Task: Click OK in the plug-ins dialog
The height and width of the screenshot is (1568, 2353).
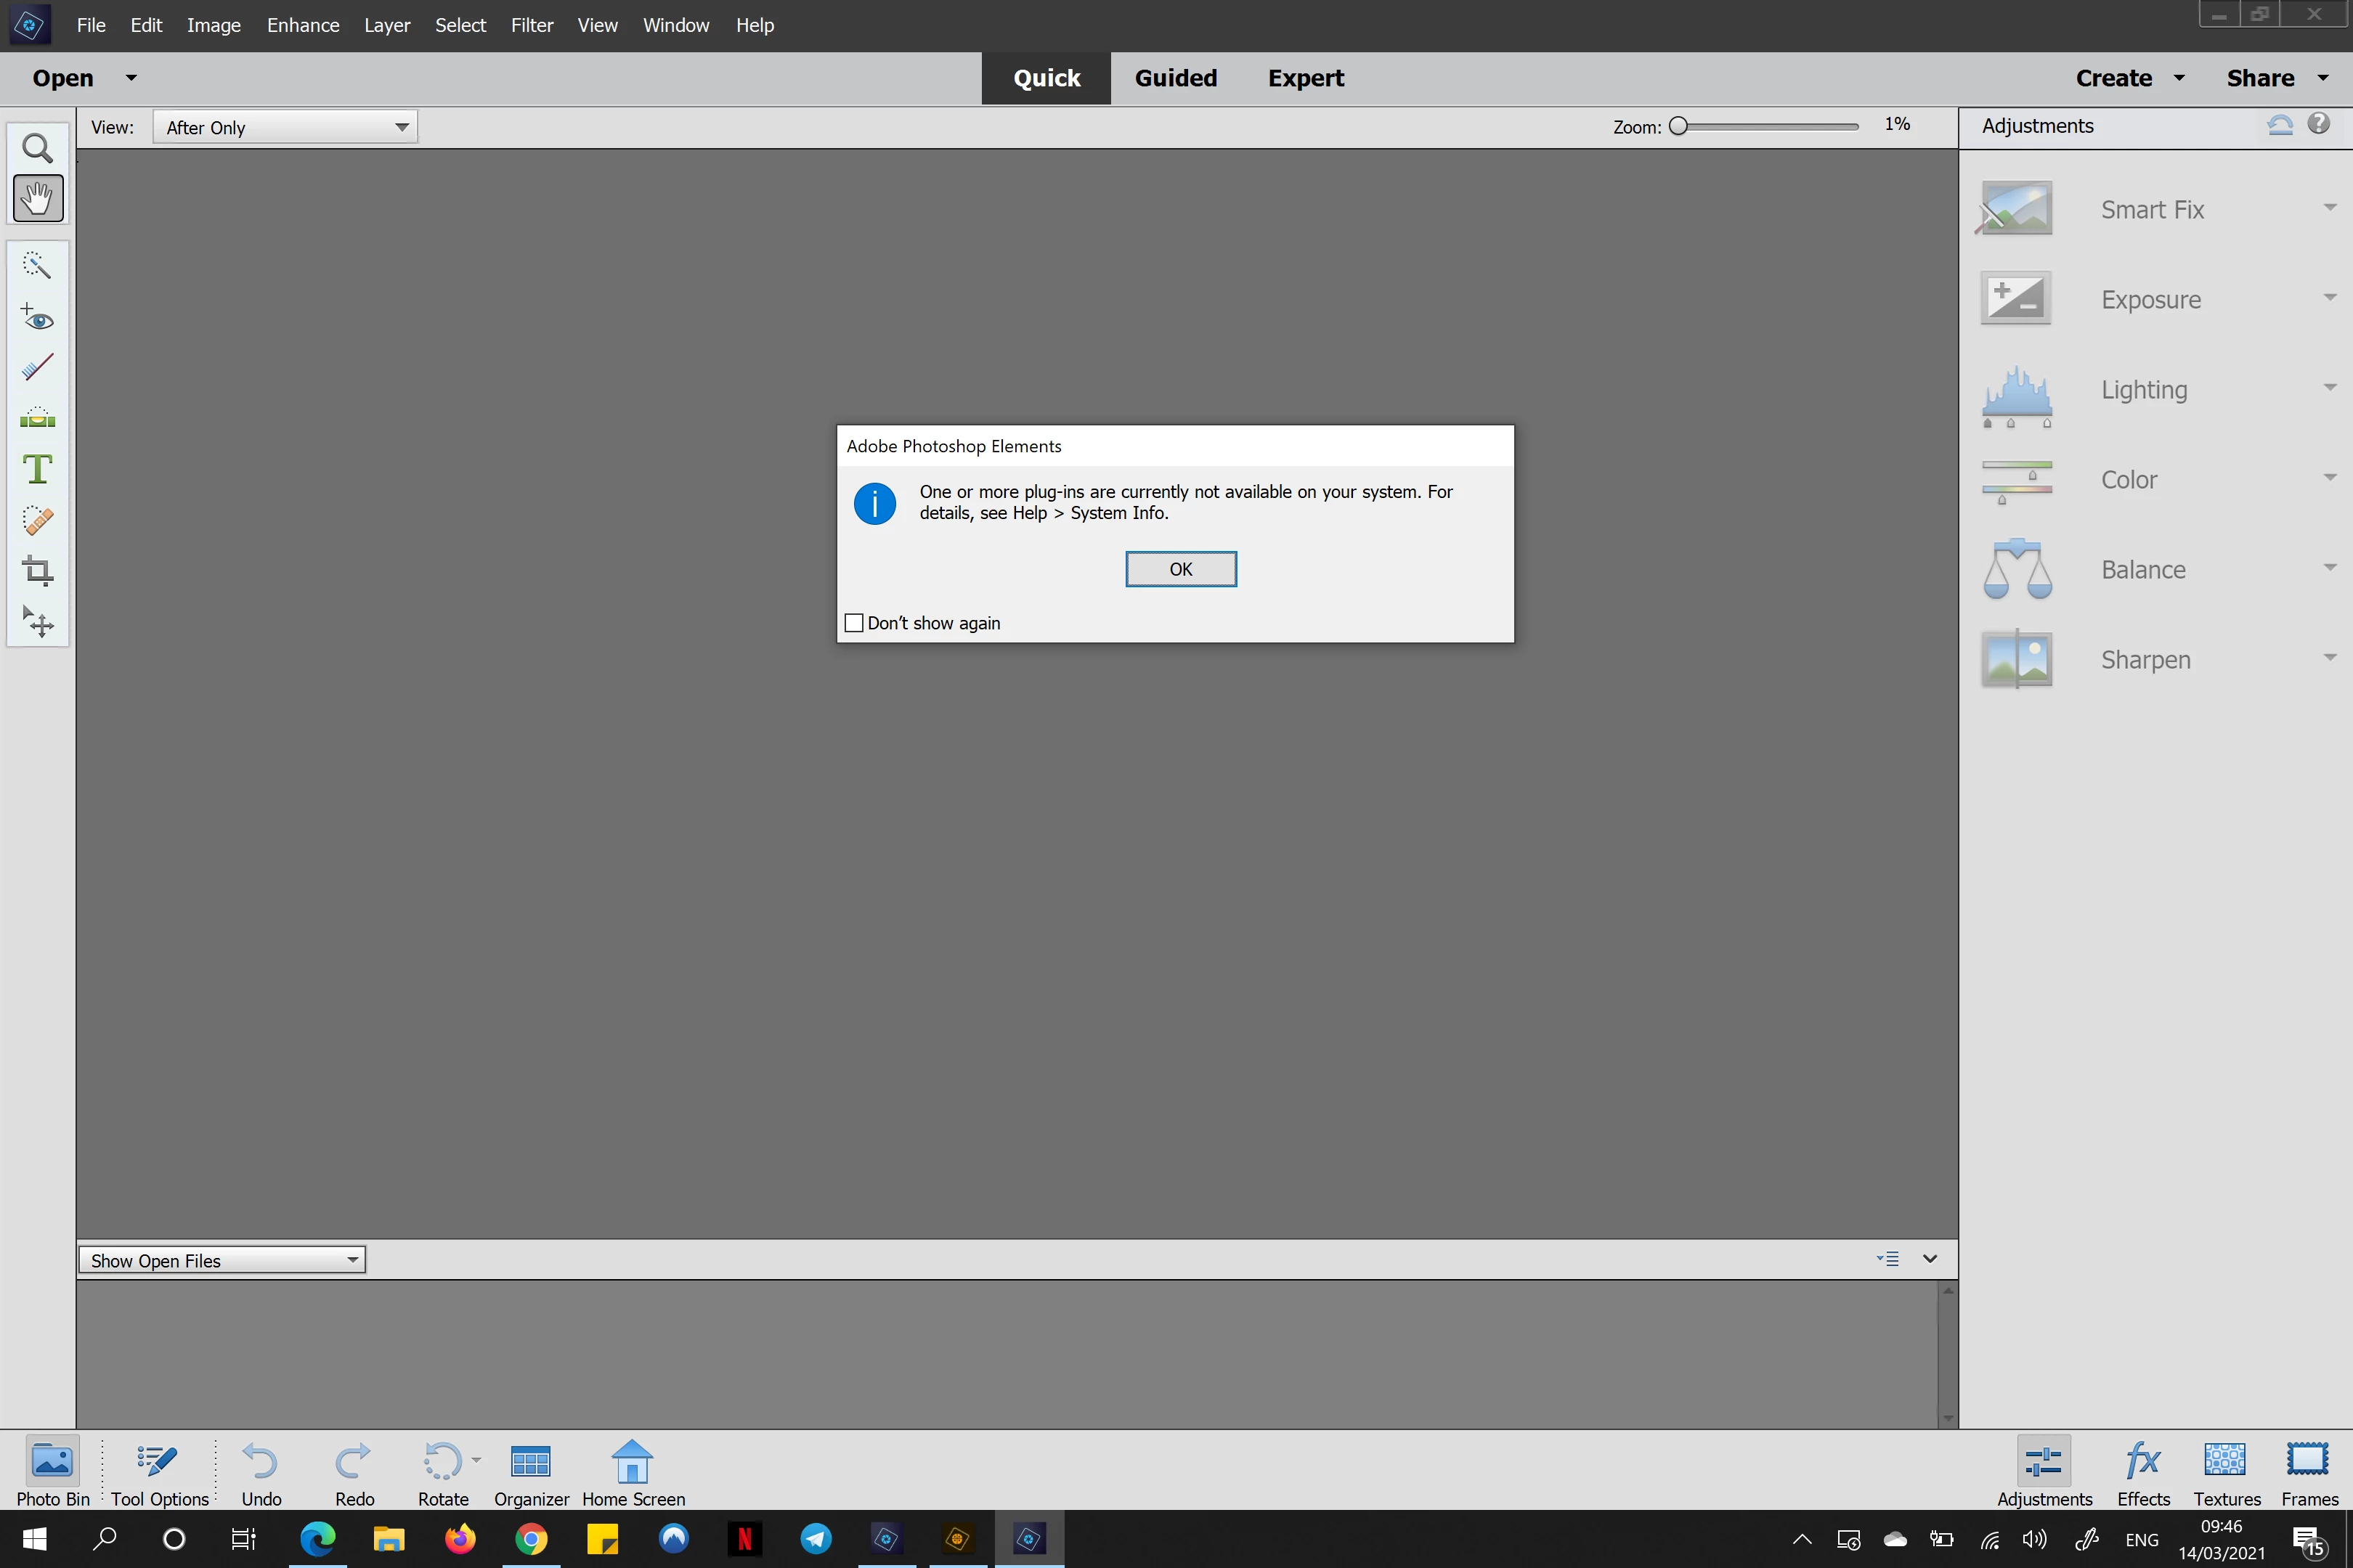Action: 1181,569
